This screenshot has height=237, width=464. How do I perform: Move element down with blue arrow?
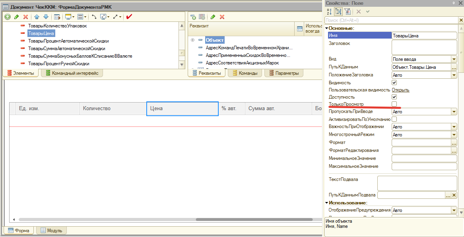coord(46,17)
